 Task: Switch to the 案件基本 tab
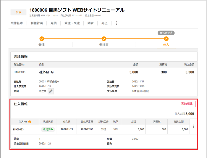[17, 23]
